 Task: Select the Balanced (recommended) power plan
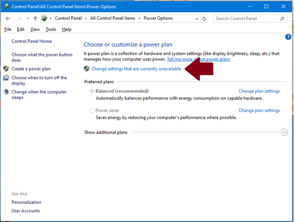(x=92, y=92)
